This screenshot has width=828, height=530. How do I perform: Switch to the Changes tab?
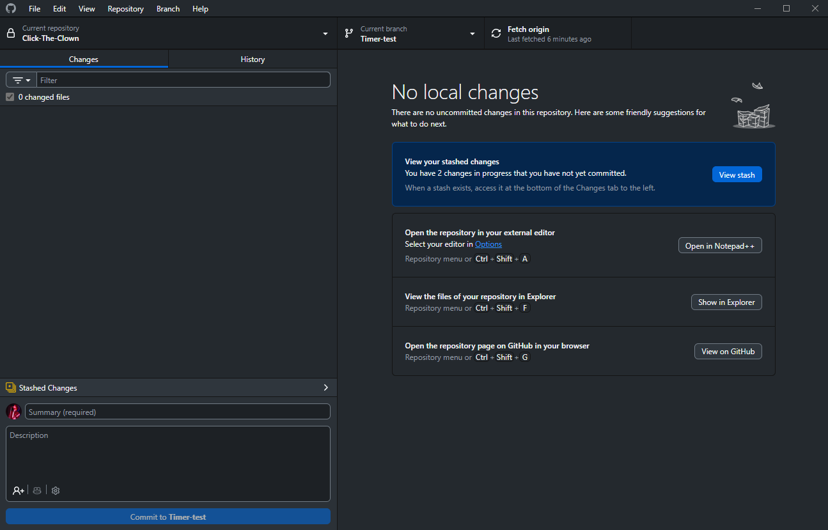pos(84,59)
